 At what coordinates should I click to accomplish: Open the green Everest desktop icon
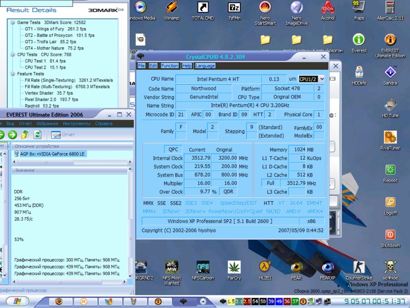coord(359,43)
